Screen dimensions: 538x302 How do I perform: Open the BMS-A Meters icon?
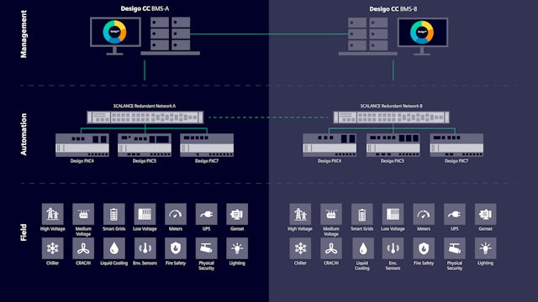coord(176,214)
